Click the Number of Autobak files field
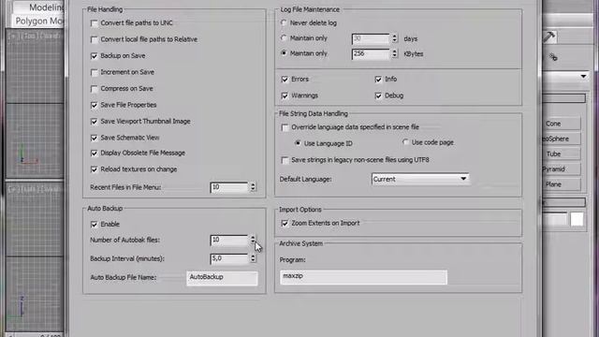This screenshot has width=599, height=337. pos(229,240)
